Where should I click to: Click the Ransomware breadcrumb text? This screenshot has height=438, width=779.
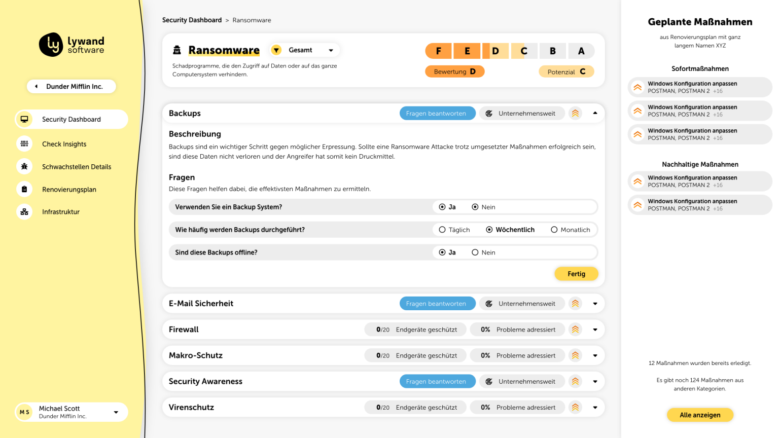(252, 20)
